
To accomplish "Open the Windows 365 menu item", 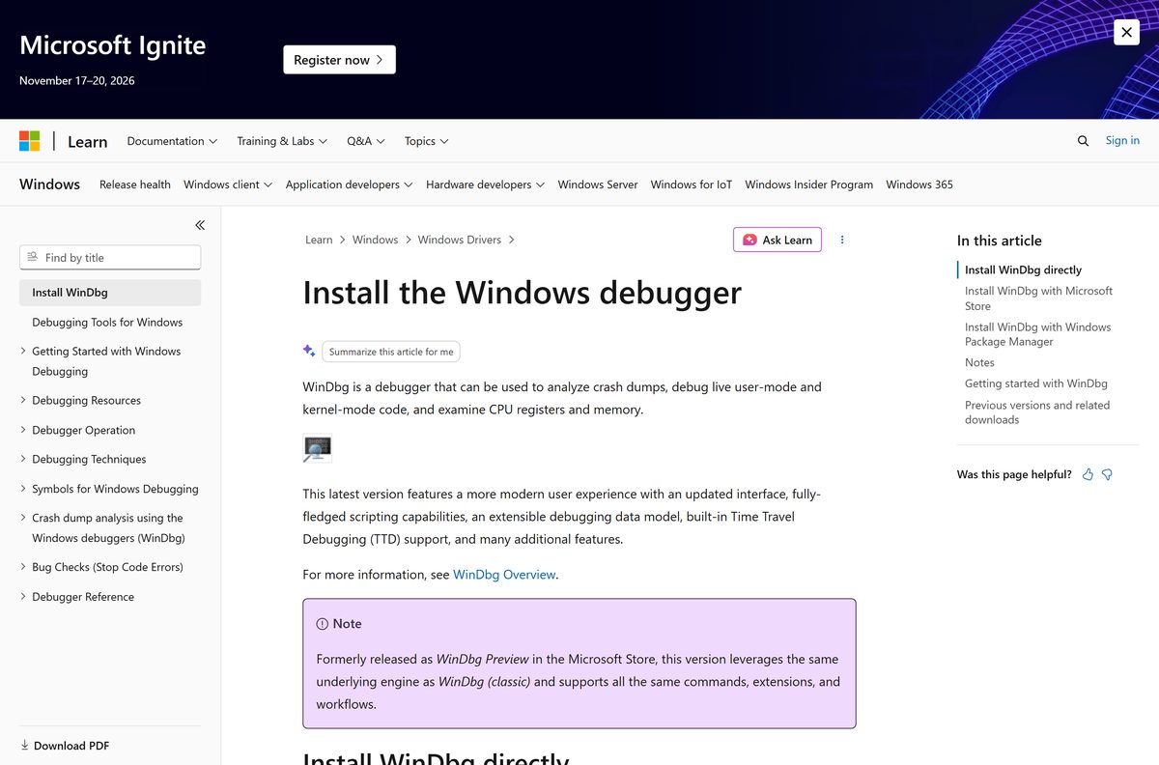I will tap(919, 184).
